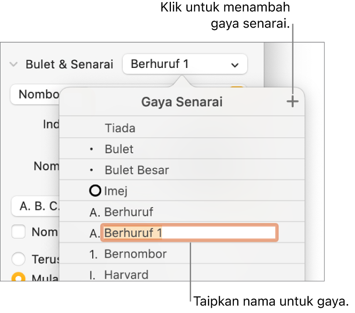Select the Mula radio button
Viewport: 355px width, 313px height.
tap(18, 277)
